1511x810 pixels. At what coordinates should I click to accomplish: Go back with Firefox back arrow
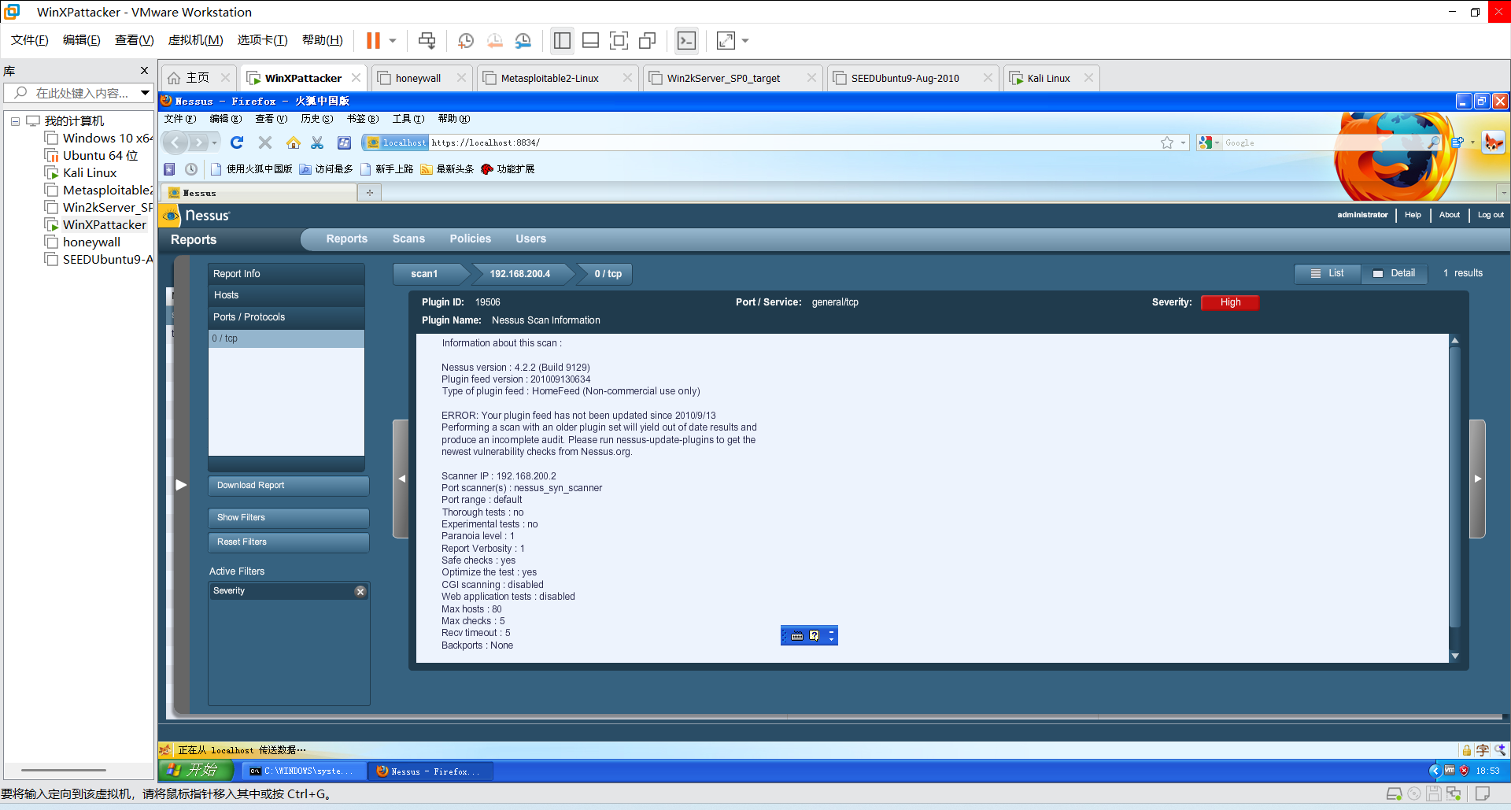[175, 142]
